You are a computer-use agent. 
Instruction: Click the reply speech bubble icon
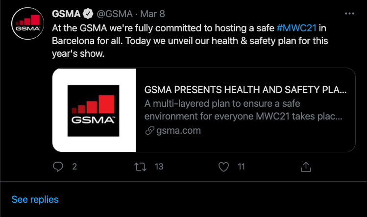pos(58,167)
